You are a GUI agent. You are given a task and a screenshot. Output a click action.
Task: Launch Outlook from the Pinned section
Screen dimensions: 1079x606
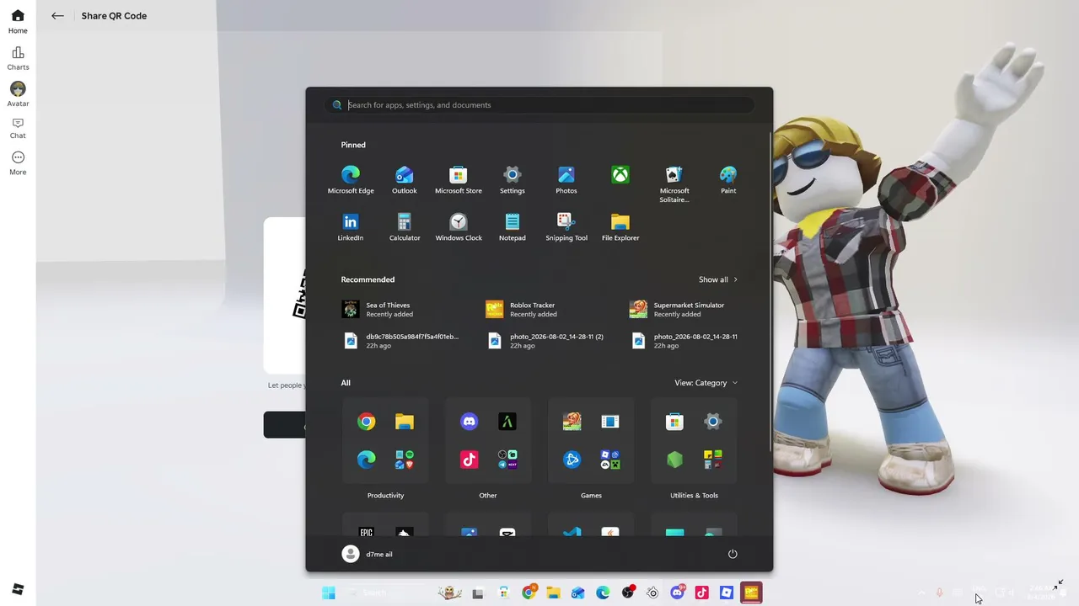405,180
